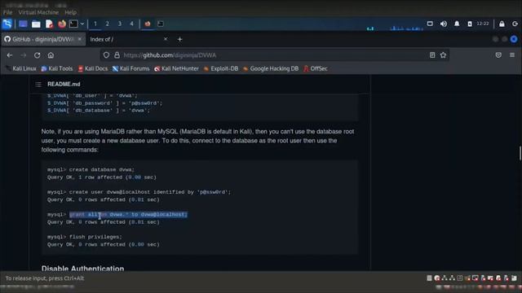Click the tracking protection shield icon

pyautogui.click(x=106, y=55)
